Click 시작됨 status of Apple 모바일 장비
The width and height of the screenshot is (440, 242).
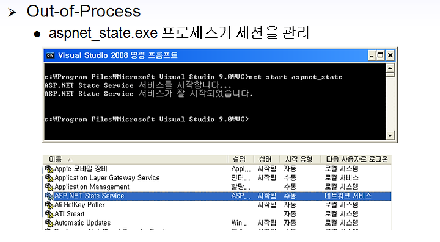(x=267, y=169)
